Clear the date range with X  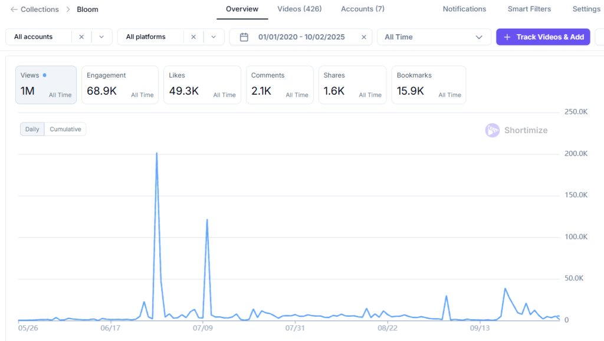pos(364,37)
